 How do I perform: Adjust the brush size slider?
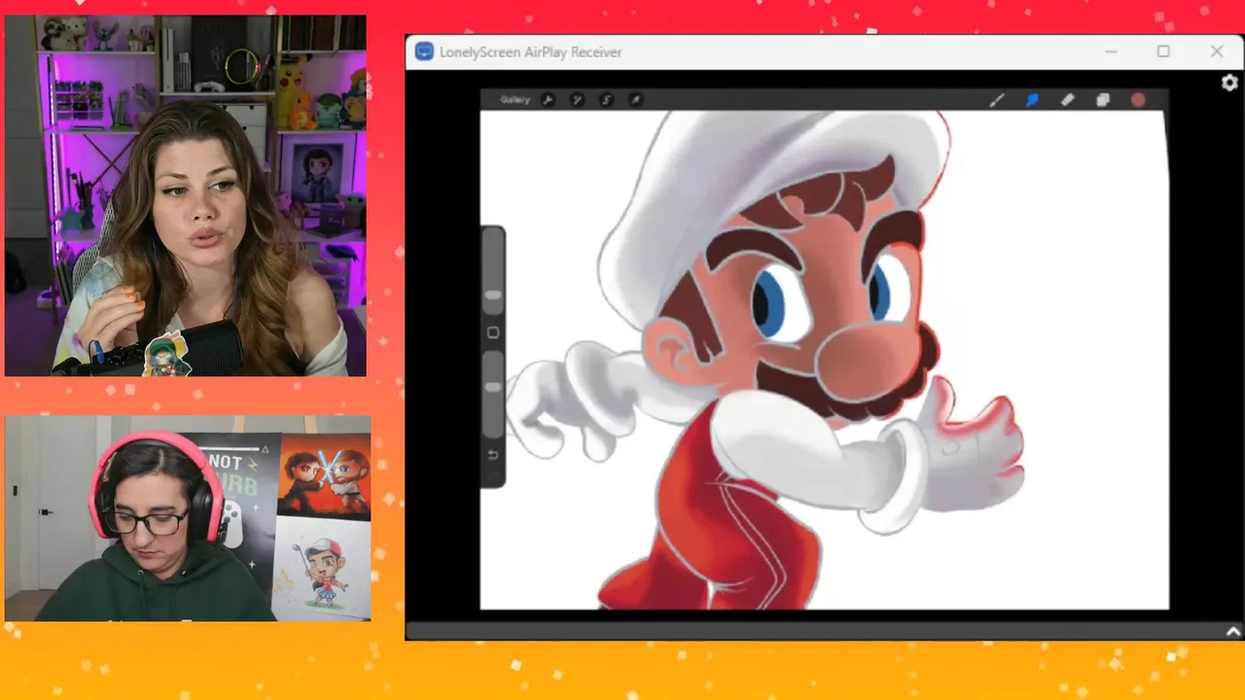click(x=493, y=273)
